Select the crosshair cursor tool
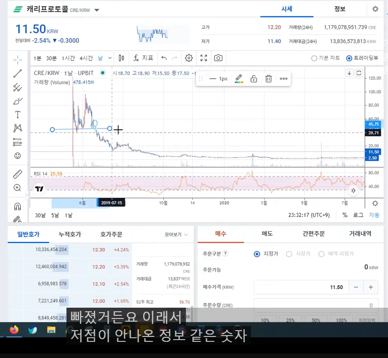 click(18, 60)
